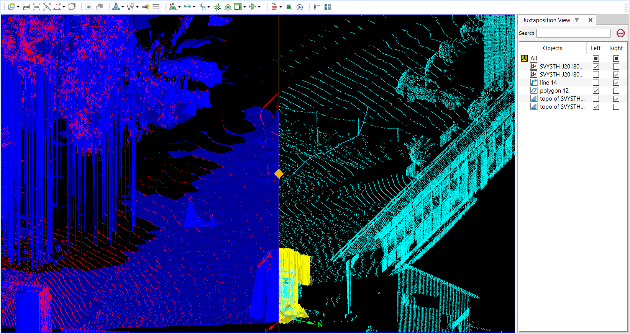Uncheck Right for second SVYSTH_J20180 row
Viewport: 630px width, 334px height.
616,75
